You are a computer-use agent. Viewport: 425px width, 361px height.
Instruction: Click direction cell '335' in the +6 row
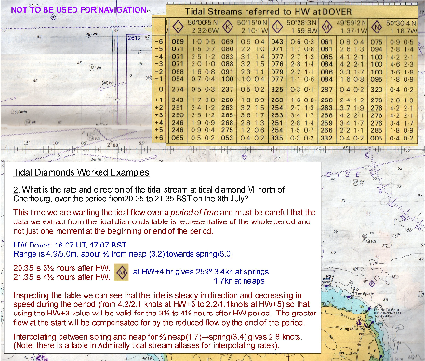pos(277,138)
